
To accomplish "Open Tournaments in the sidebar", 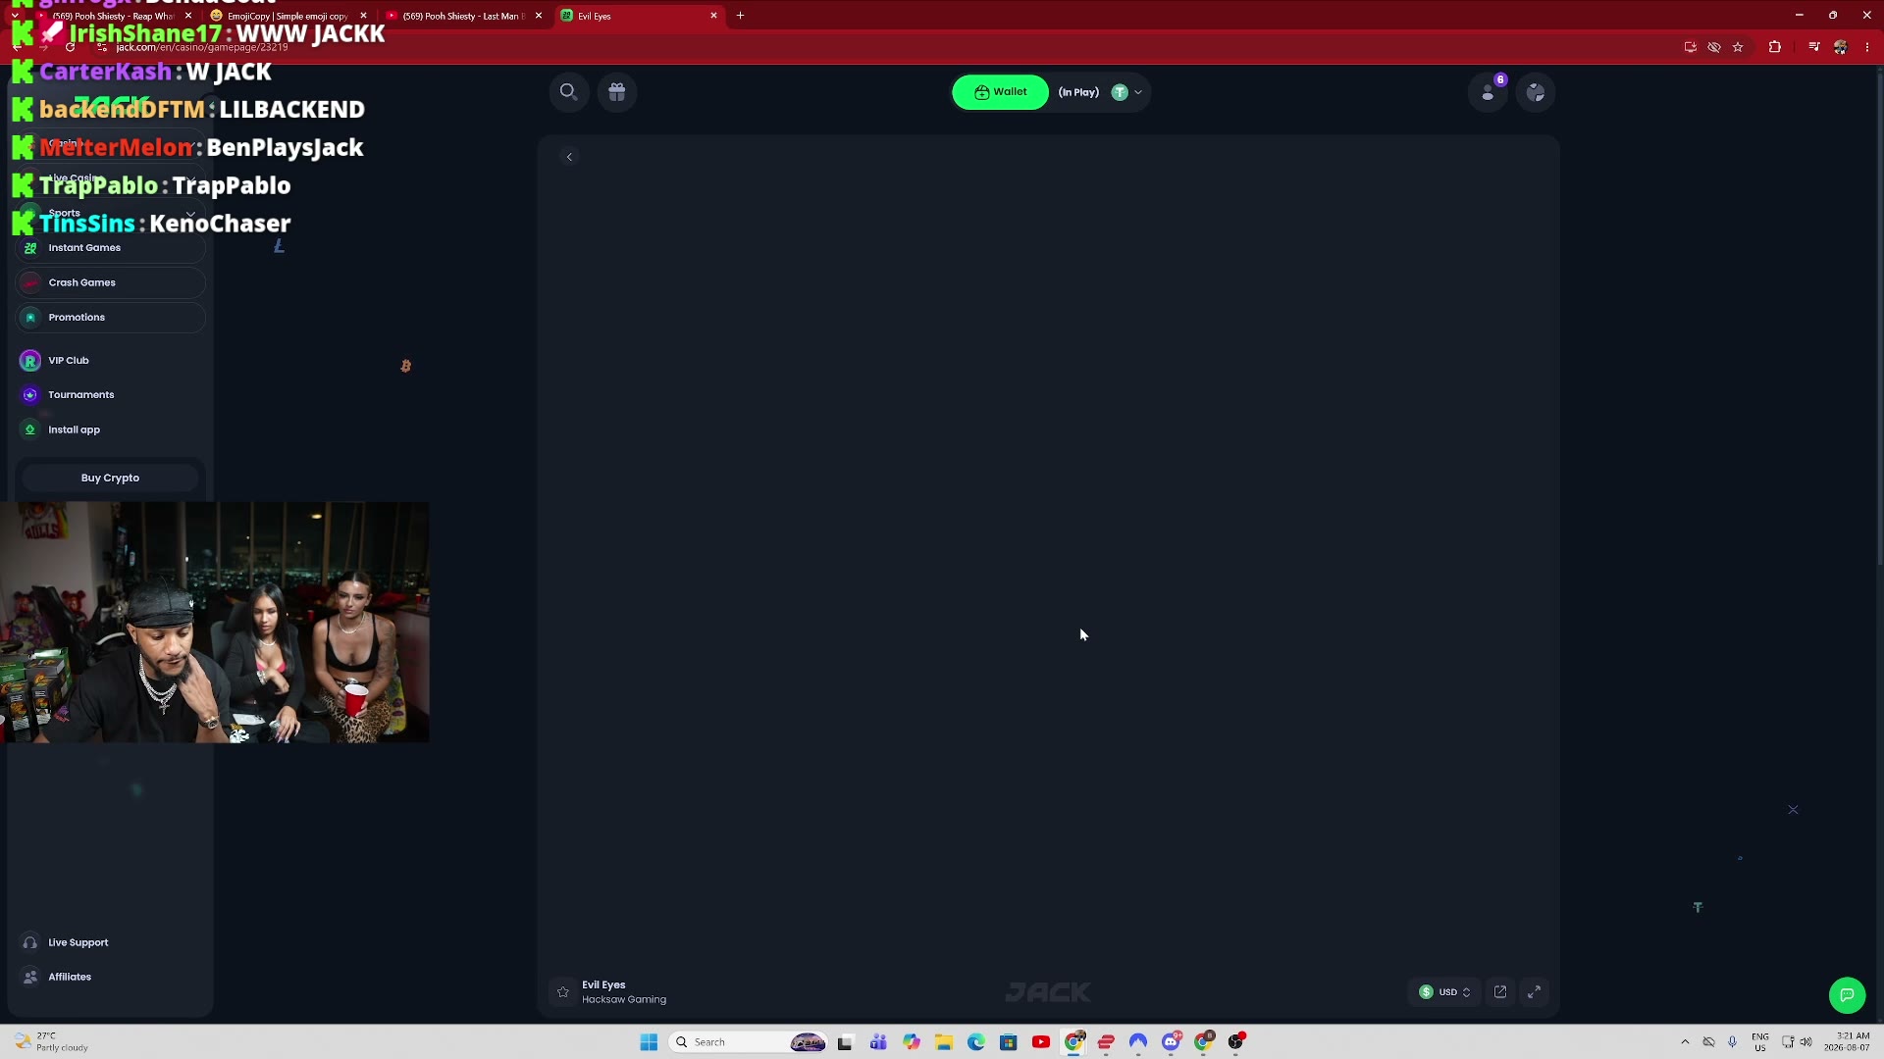I will tap(80, 395).
